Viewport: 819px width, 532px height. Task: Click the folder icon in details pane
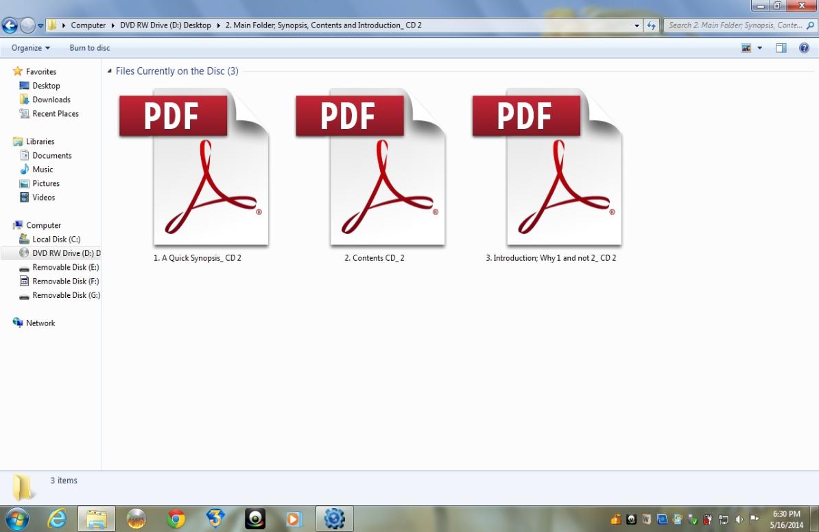click(23, 487)
